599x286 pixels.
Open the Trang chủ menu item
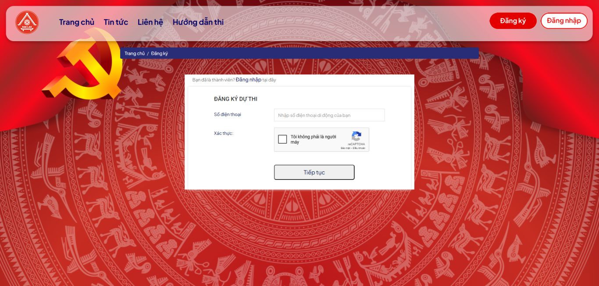click(x=77, y=22)
